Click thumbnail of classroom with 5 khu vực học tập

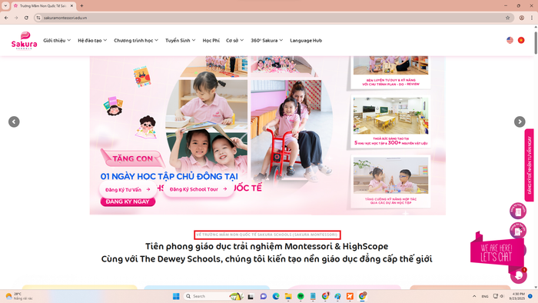click(x=390, y=115)
